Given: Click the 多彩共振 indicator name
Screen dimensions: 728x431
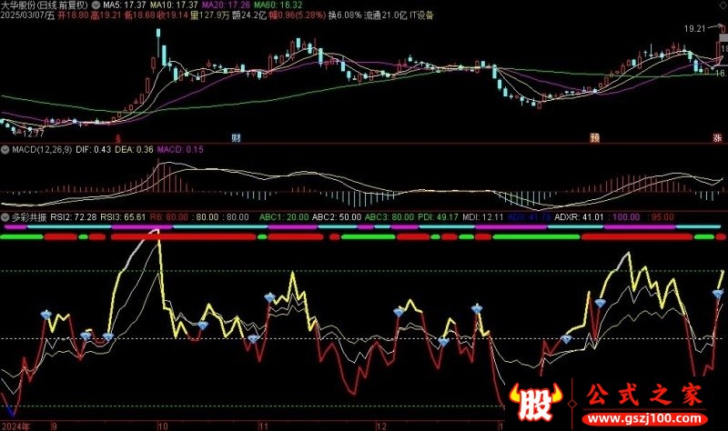Looking at the screenshot, I should pyautogui.click(x=29, y=217).
